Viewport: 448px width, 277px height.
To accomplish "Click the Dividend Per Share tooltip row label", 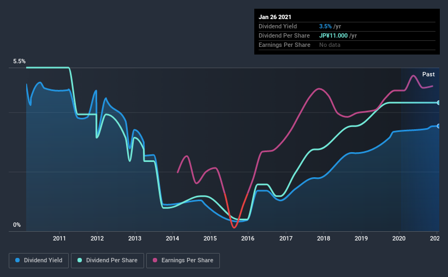I will click(x=284, y=35).
